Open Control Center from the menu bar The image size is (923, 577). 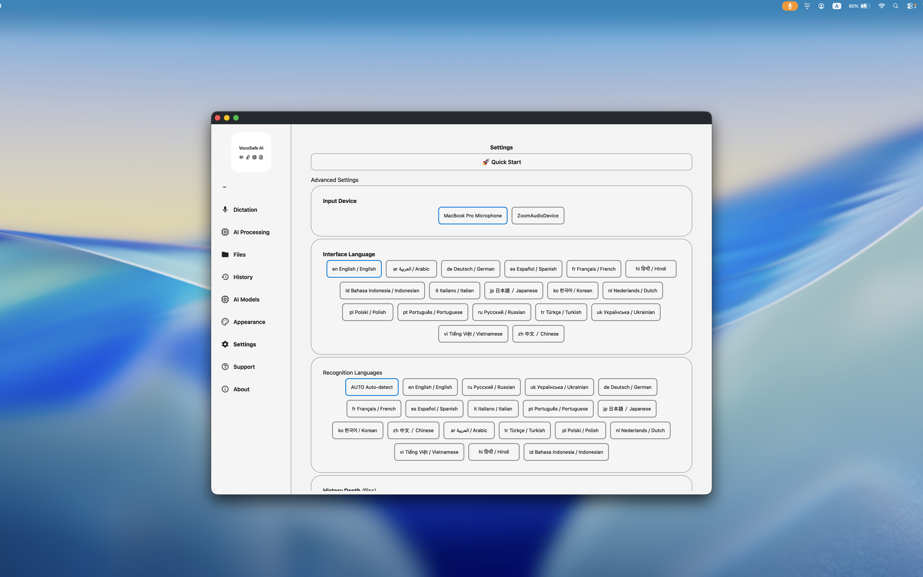click(911, 6)
